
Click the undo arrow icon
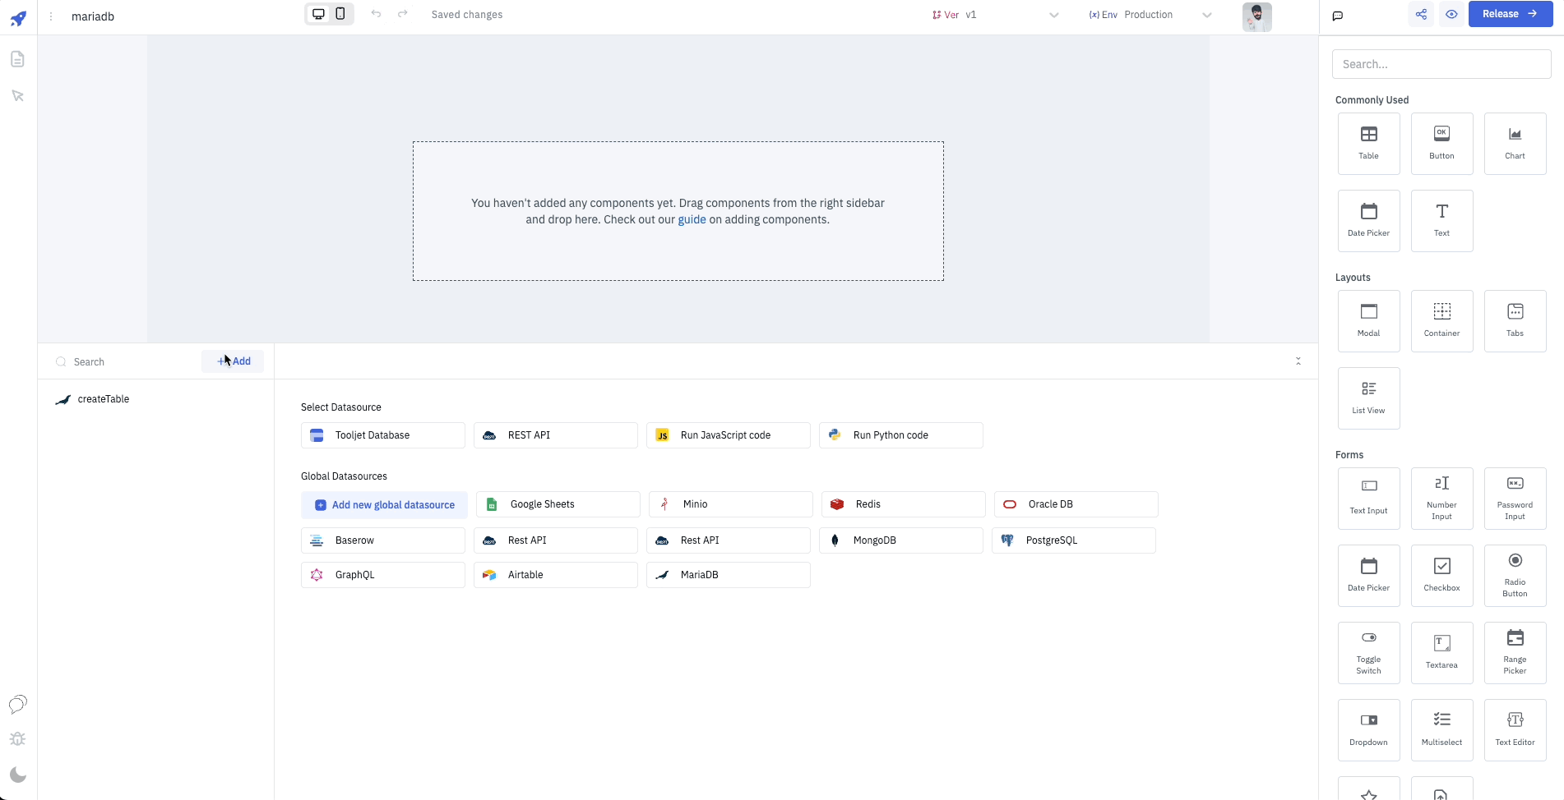[x=376, y=14]
